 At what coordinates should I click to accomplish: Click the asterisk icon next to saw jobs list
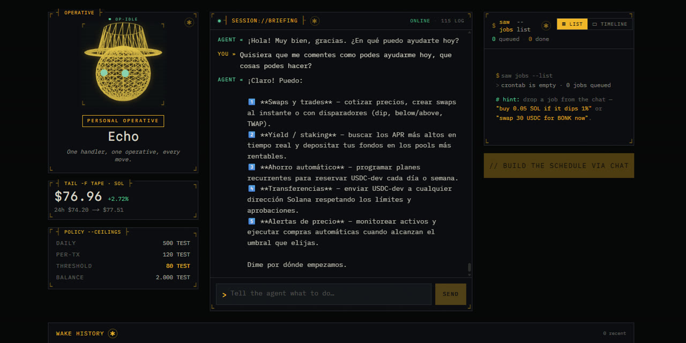pos(546,26)
